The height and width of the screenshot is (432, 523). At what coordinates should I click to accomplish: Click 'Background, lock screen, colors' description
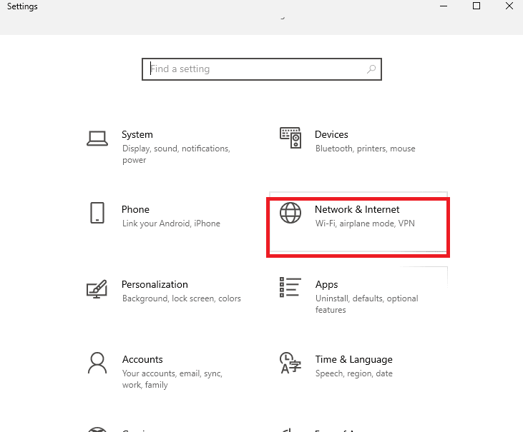(182, 298)
